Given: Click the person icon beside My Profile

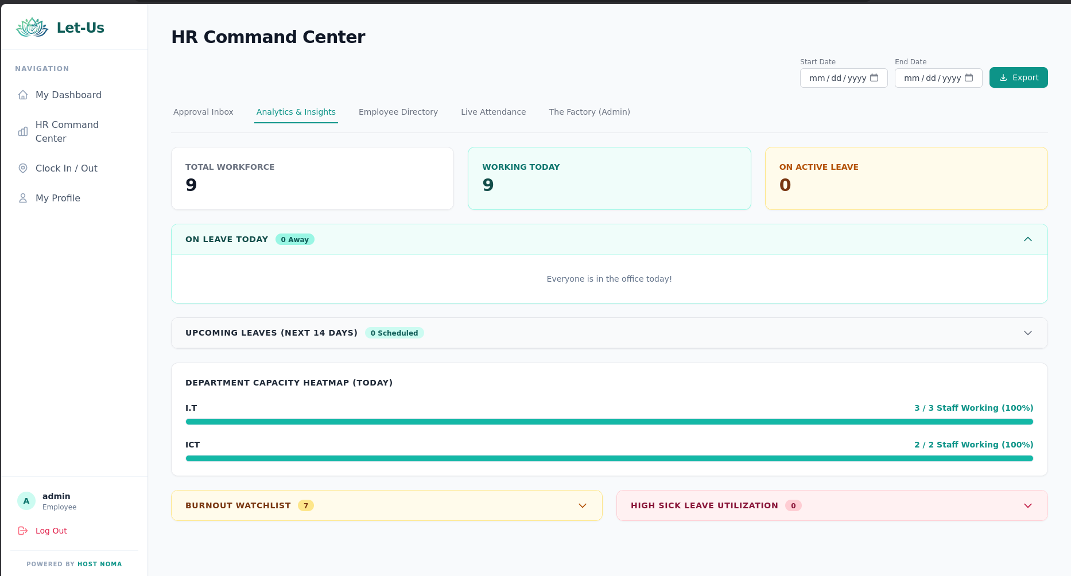Looking at the screenshot, I should click(x=23, y=198).
